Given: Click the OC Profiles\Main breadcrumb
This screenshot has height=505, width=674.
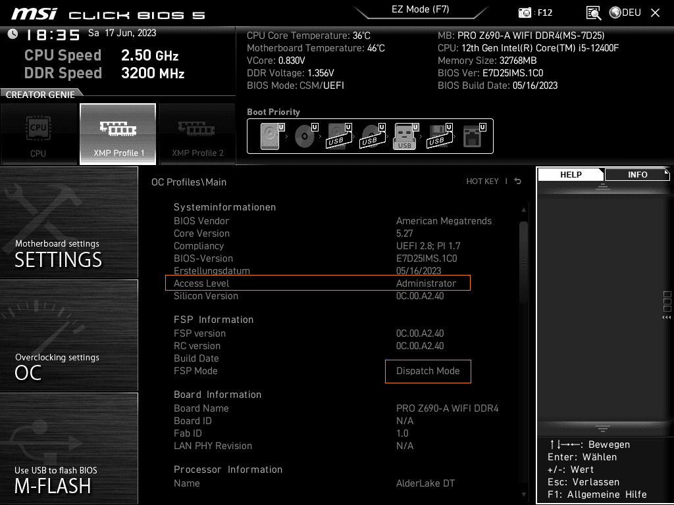Looking at the screenshot, I should [189, 181].
